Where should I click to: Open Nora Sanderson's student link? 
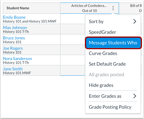pyautogui.click(x=18, y=59)
